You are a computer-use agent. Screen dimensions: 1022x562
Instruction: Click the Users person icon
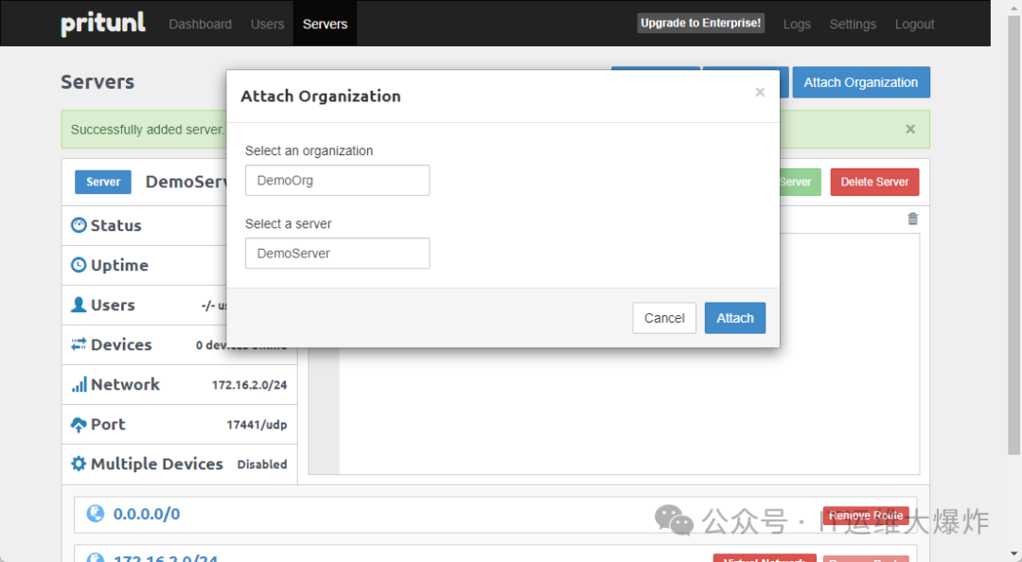pos(79,305)
